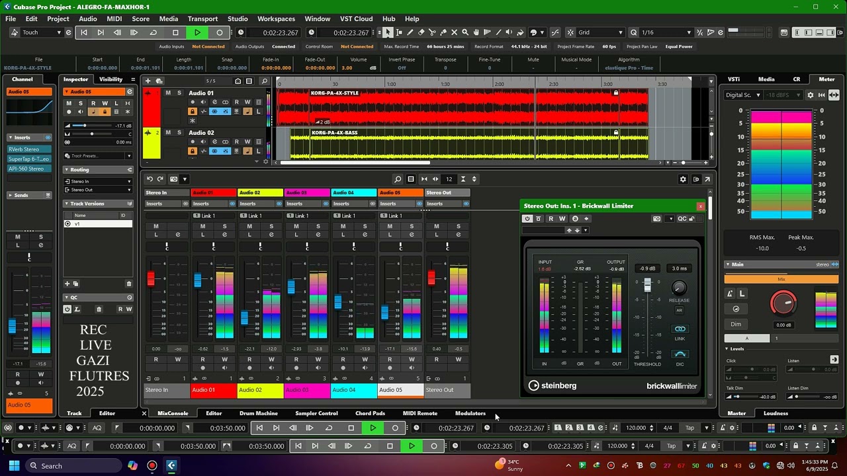Viewport: 847px width, 476px height.
Task: Click the MixConsole search channel magnifier
Action: pos(398,179)
